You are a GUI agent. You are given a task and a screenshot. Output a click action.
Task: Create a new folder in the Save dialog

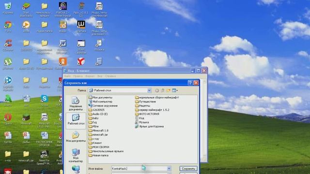coord(168,90)
